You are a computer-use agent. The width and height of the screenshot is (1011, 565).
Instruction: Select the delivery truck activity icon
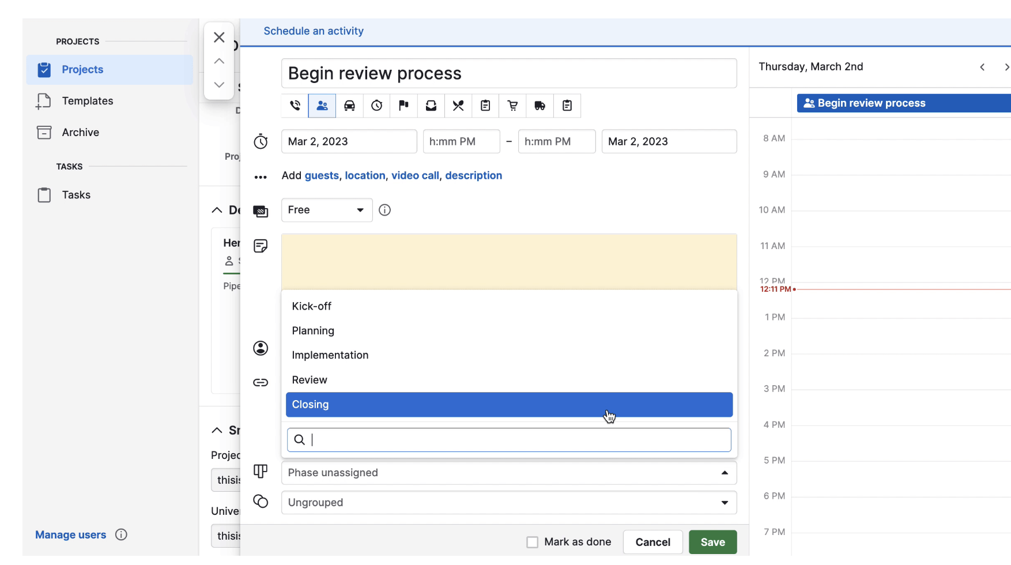click(x=540, y=106)
